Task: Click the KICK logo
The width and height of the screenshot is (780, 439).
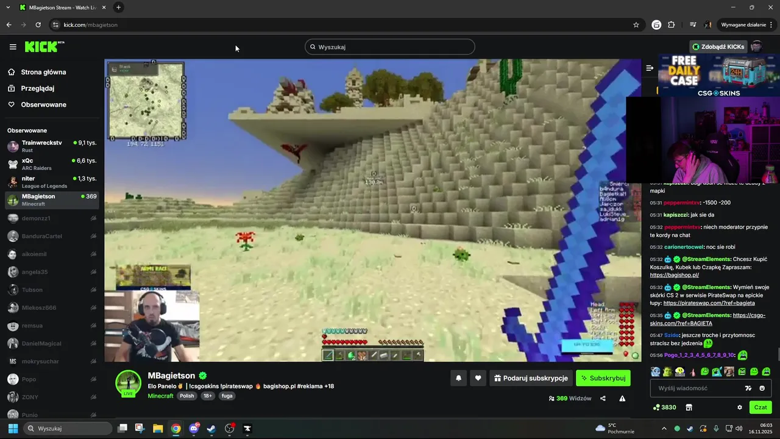Action: coord(44,46)
